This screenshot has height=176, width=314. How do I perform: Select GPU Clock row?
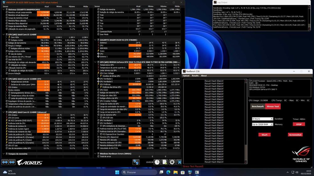point(137,90)
